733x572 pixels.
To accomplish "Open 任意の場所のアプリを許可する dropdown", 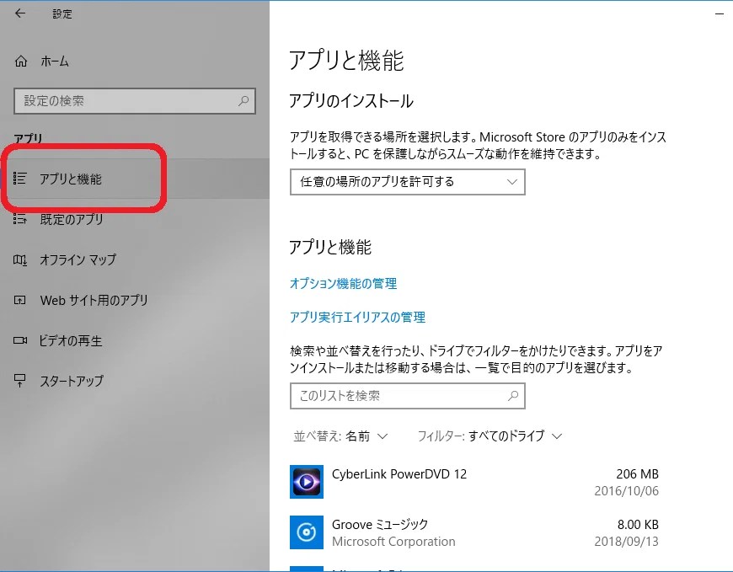I will click(408, 182).
